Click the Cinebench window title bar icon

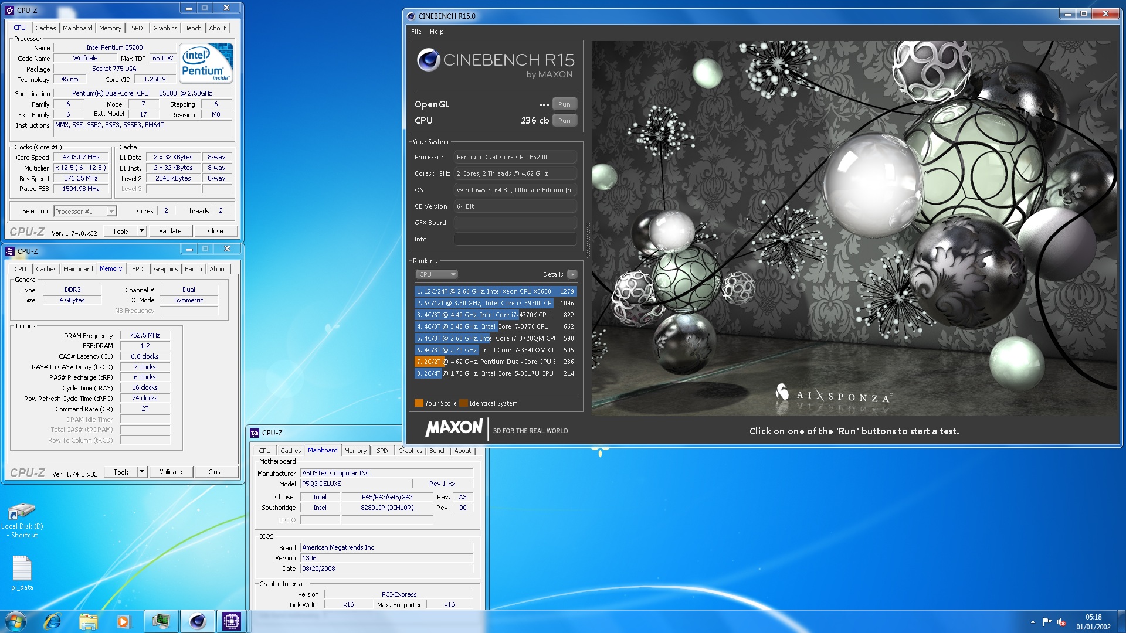click(x=411, y=16)
